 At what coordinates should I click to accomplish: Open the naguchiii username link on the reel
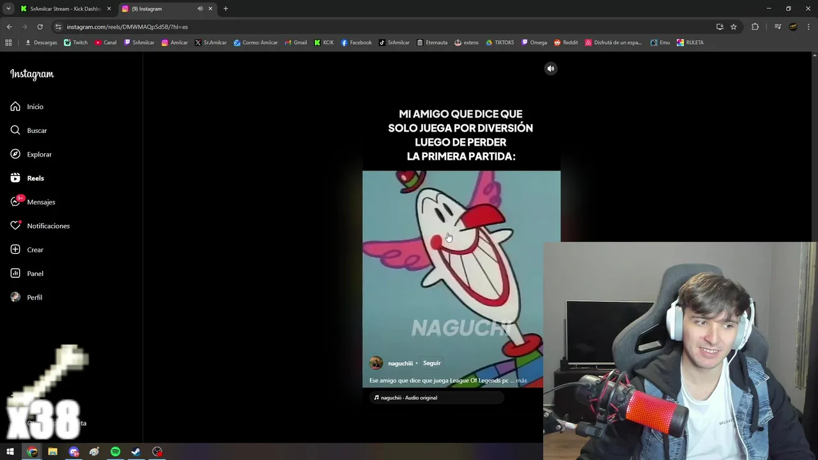coord(400,364)
